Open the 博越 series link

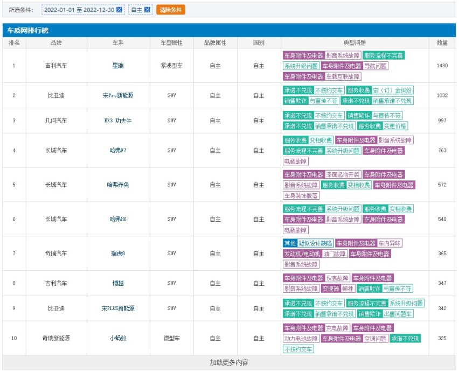coord(118,283)
